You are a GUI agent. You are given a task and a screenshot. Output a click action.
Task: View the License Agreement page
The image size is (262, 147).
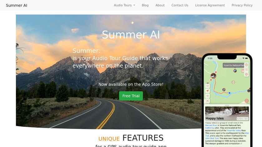click(x=210, y=5)
